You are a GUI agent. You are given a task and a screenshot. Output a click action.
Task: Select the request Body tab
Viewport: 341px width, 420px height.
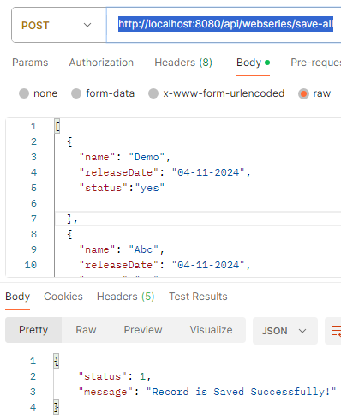click(253, 63)
